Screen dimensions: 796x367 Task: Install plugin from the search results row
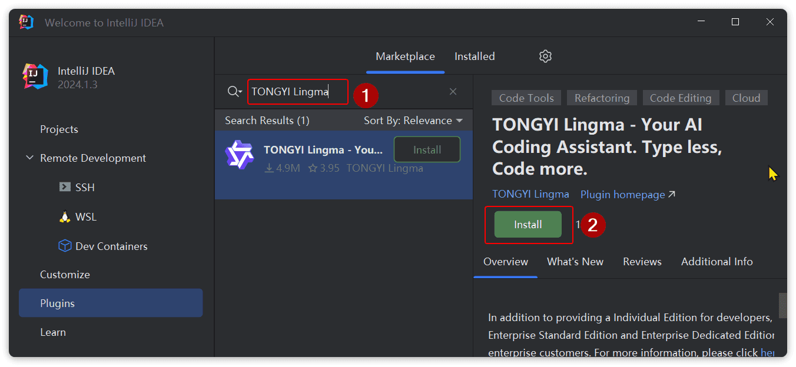(427, 149)
